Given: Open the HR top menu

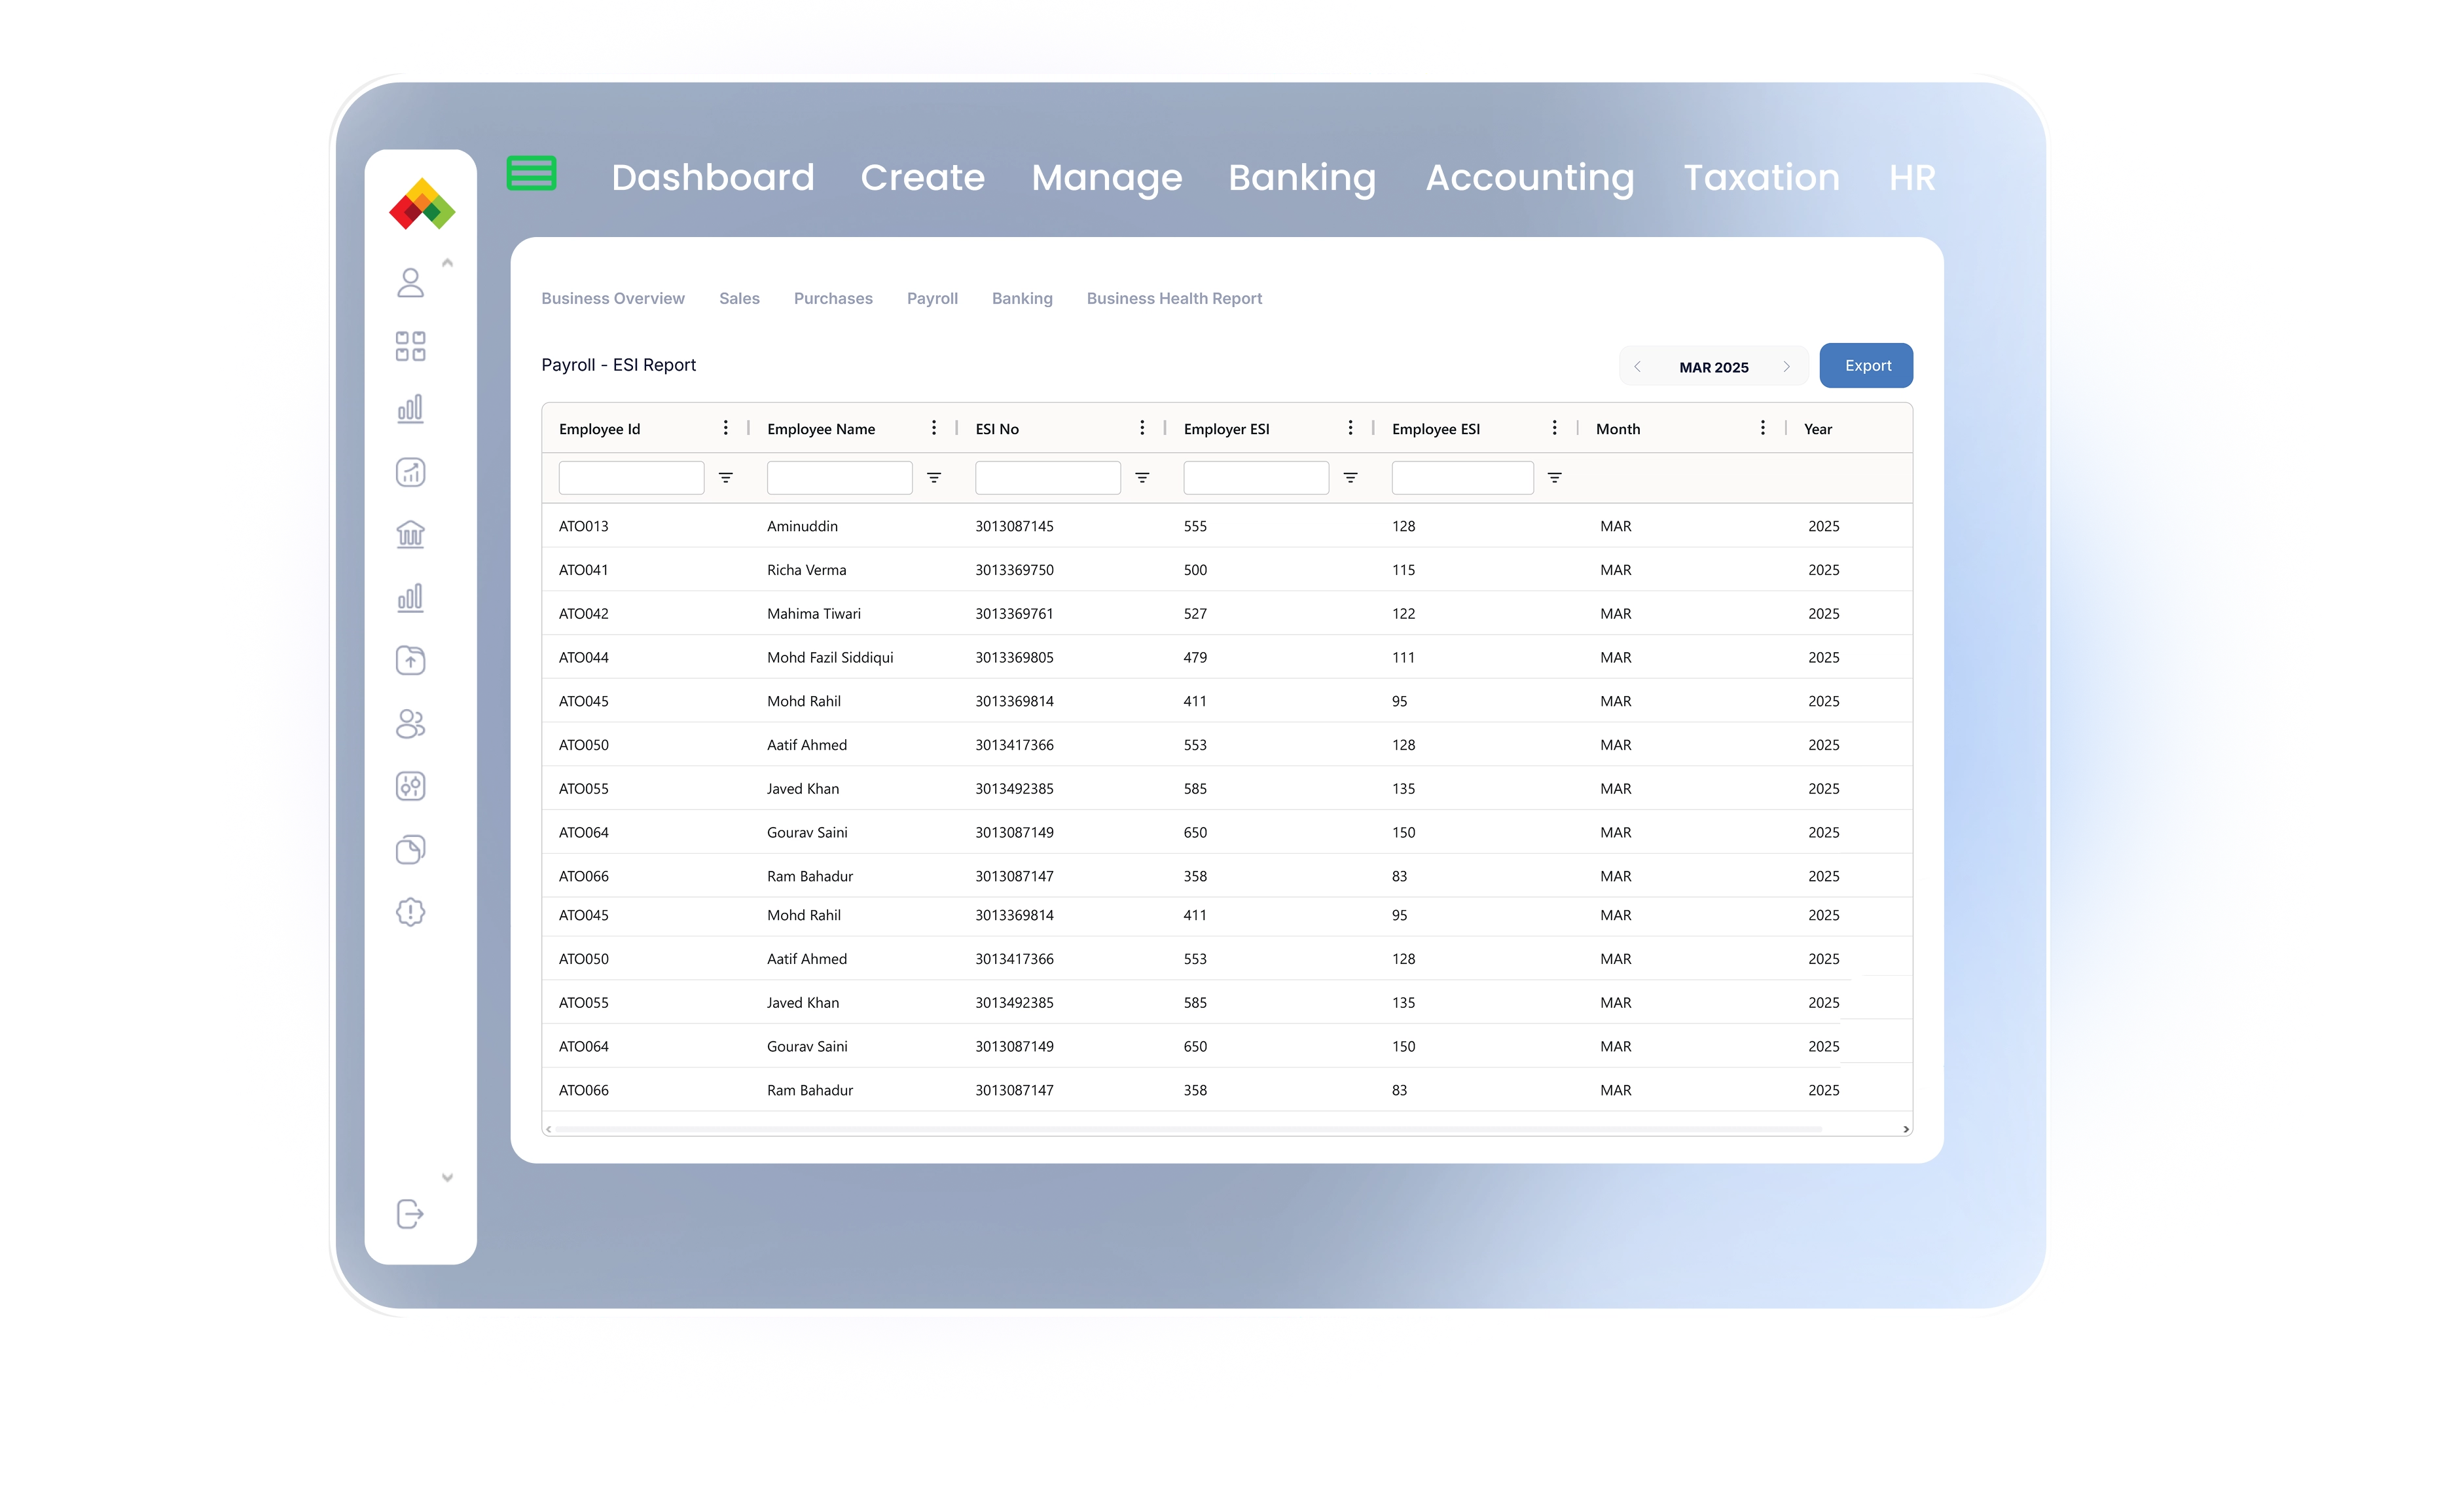Looking at the screenshot, I should [x=1912, y=178].
